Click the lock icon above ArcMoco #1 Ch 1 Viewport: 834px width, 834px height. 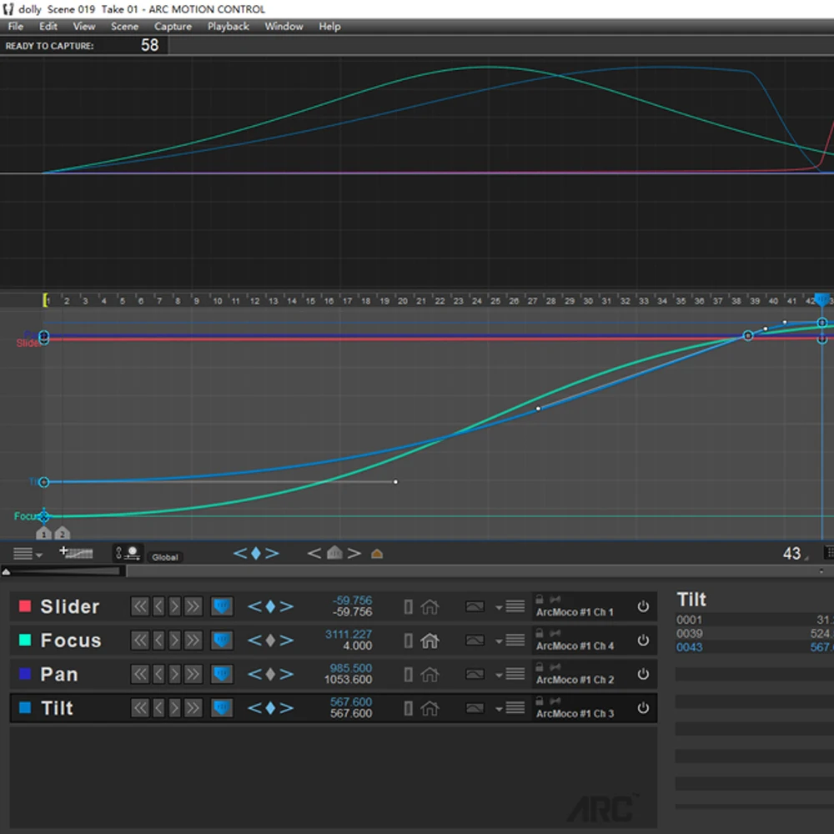[540, 599]
